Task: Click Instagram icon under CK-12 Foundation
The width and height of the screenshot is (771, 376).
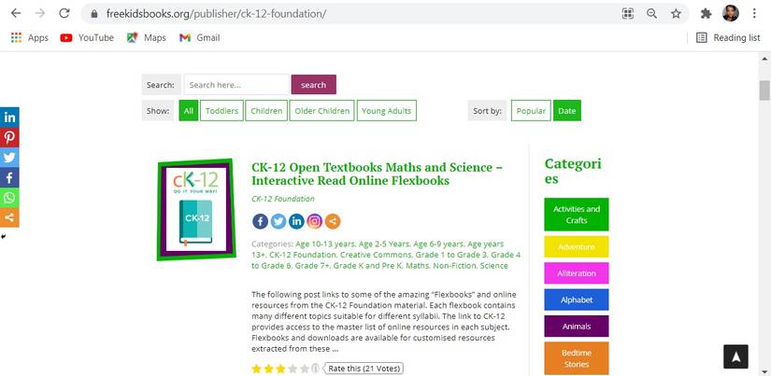Action: (x=315, y=221)
